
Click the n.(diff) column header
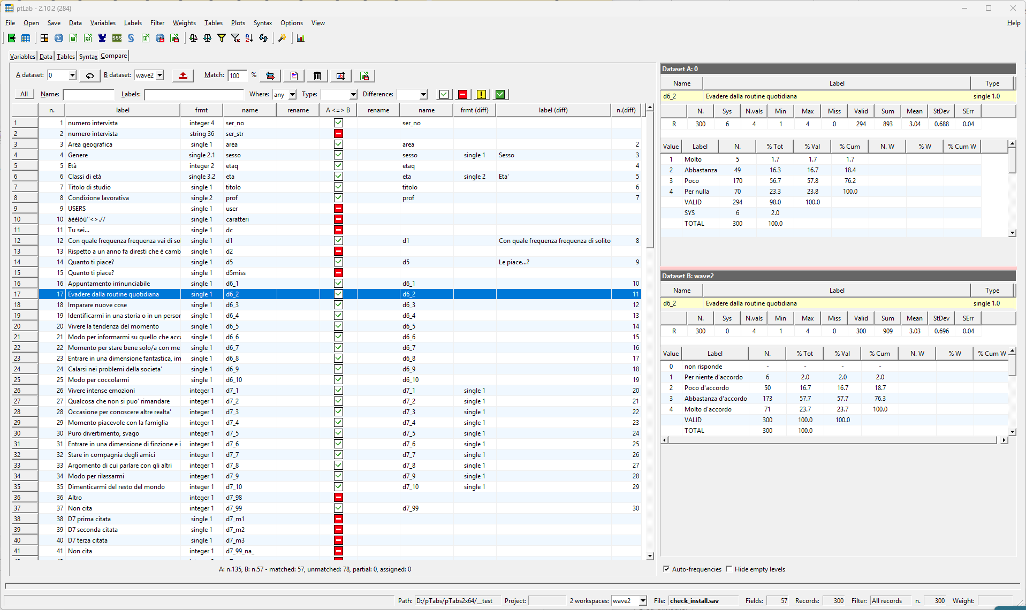[x=626, y=110]
